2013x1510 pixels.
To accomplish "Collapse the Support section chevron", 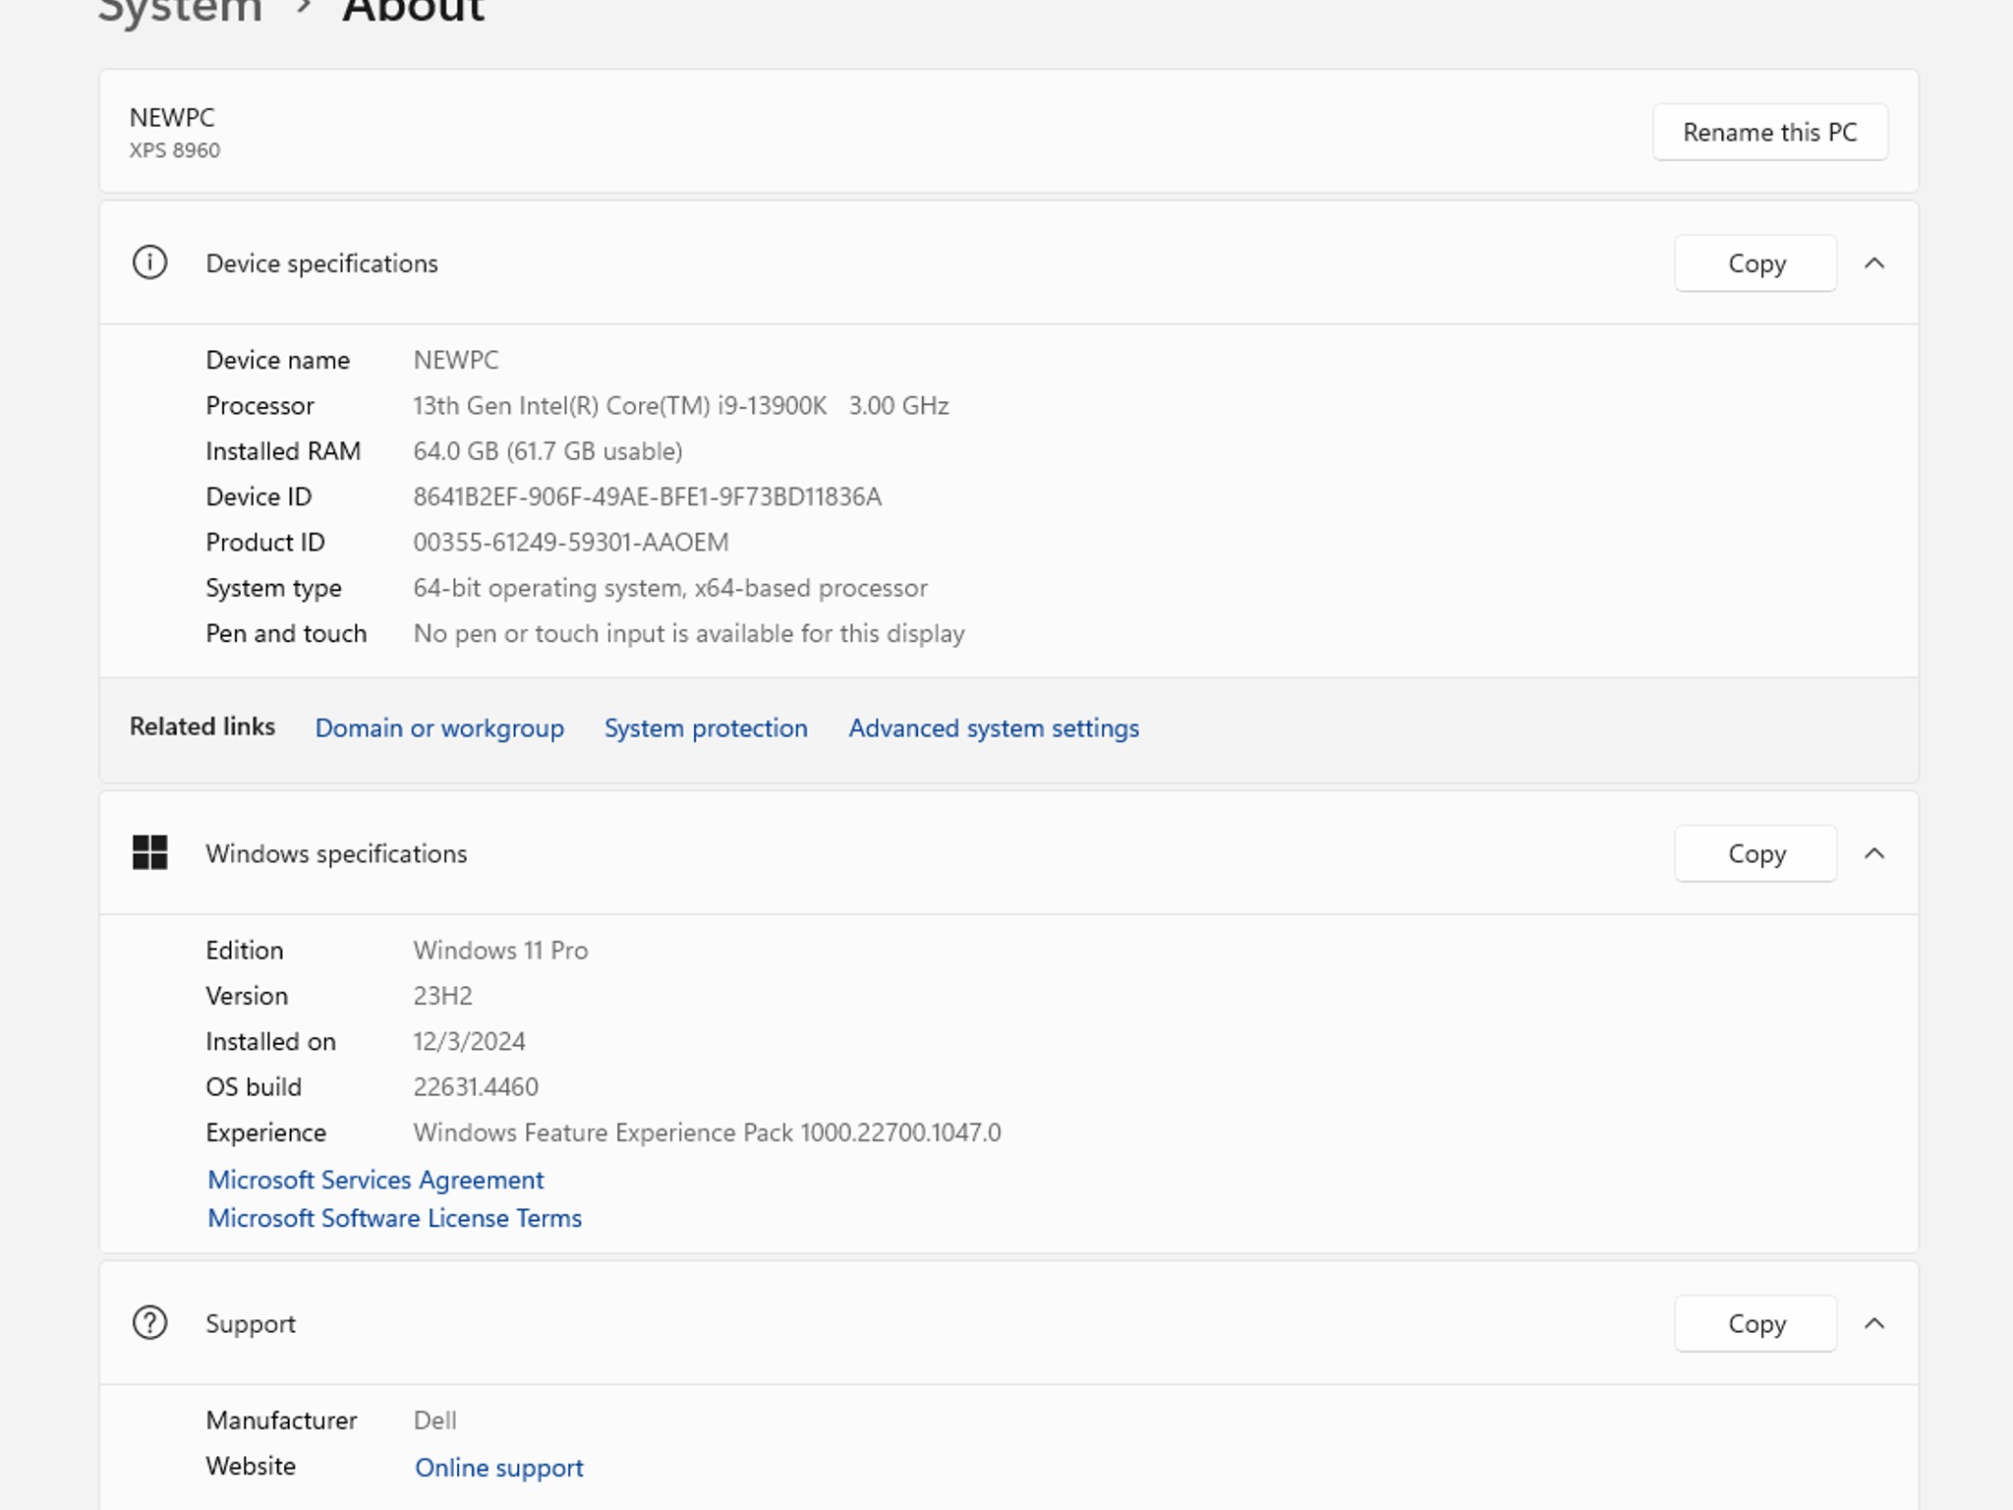I will pos(1874,1322).
